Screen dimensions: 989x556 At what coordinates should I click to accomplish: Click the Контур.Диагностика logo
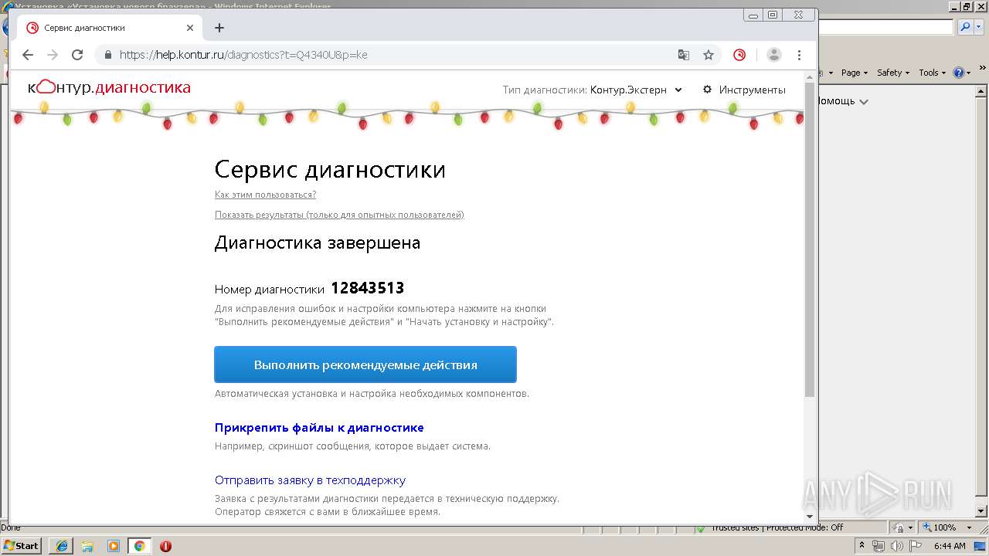109,87
